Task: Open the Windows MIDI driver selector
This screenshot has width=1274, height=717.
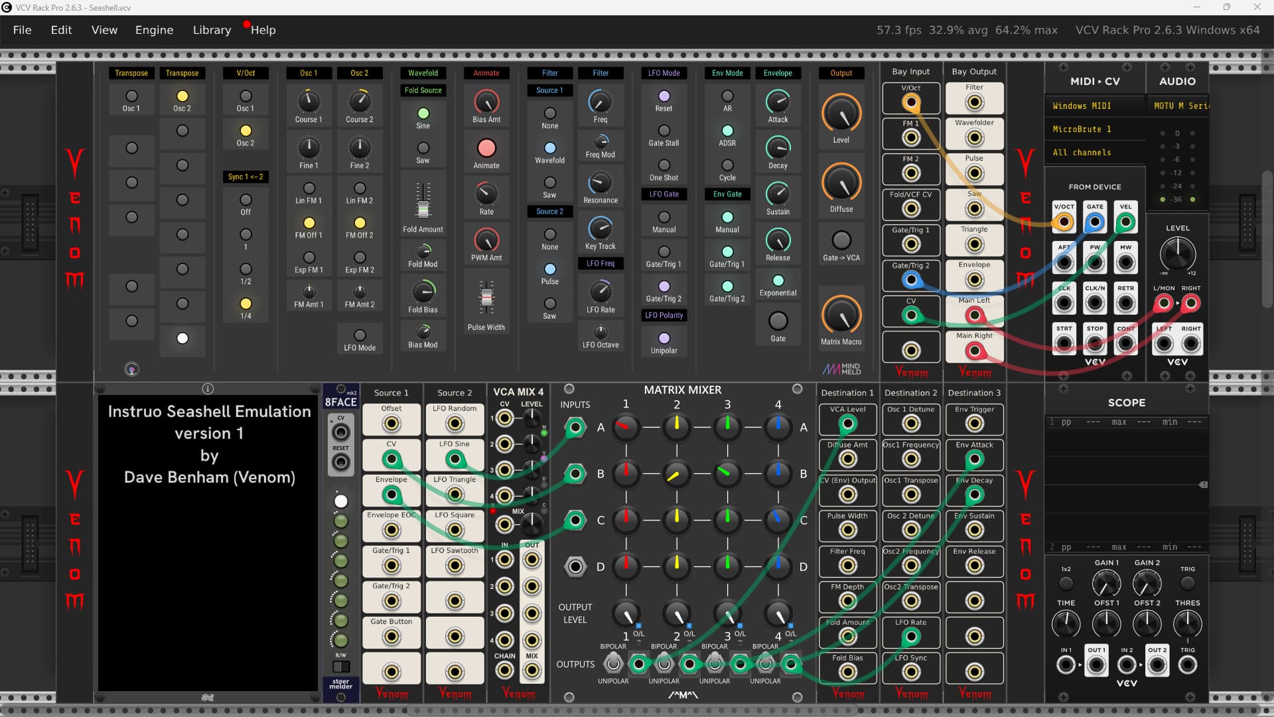Action: [1096, 106]
